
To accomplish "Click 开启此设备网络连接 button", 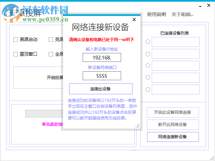I will coord(173,112).
